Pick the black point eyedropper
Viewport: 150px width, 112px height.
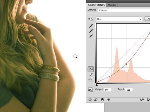click(x=91, y=26)
